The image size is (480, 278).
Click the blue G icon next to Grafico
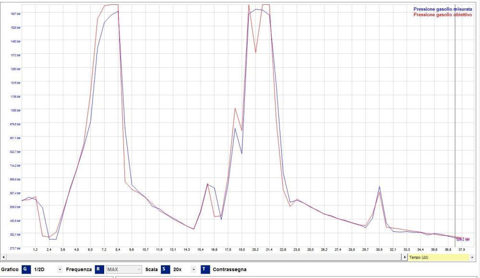pos(25,269)
